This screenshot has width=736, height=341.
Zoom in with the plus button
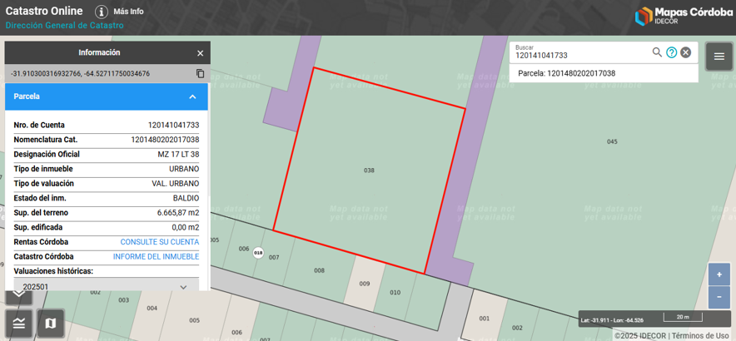[719, 274]
